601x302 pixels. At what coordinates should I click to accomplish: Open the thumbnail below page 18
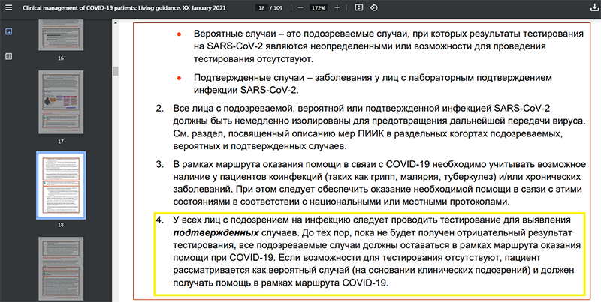[61, 270]
